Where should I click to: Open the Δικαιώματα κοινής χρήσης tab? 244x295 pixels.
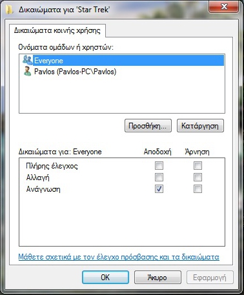[57, 30]
